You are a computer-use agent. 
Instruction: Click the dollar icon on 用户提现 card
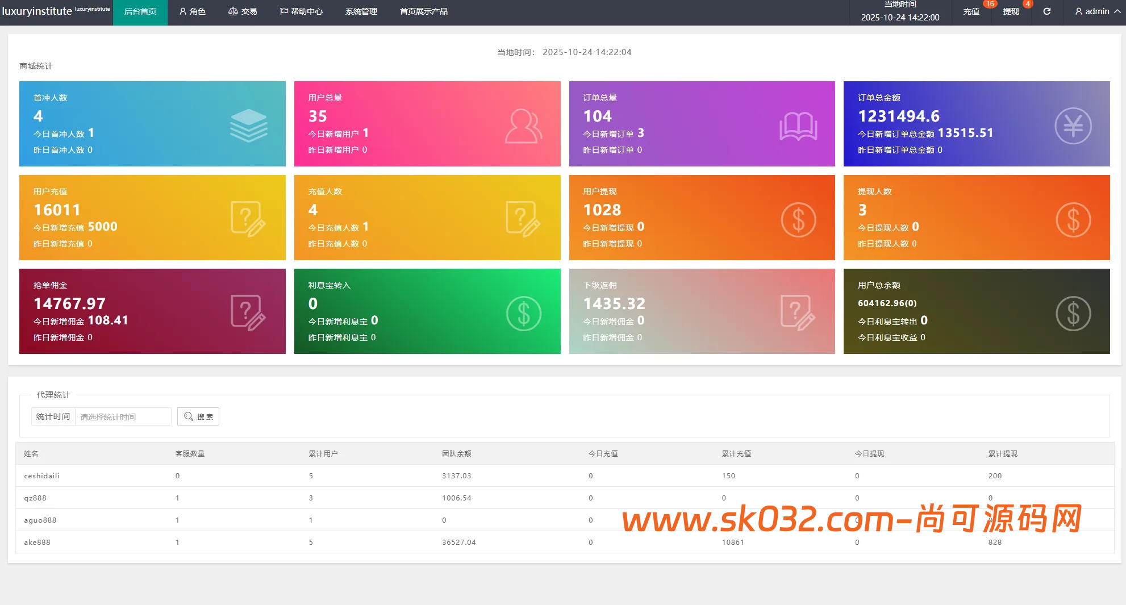[798, 220]
